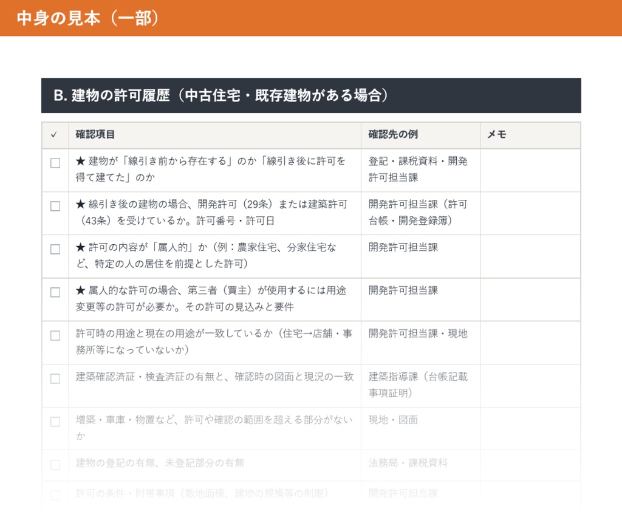The image size is (622, 520).
Task: Tick checkbox for 許可の条件・附帯事項 row
Action: coord(55,495)
